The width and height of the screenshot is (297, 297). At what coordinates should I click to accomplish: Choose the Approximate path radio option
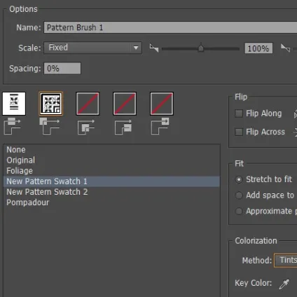tap(239, 212)
